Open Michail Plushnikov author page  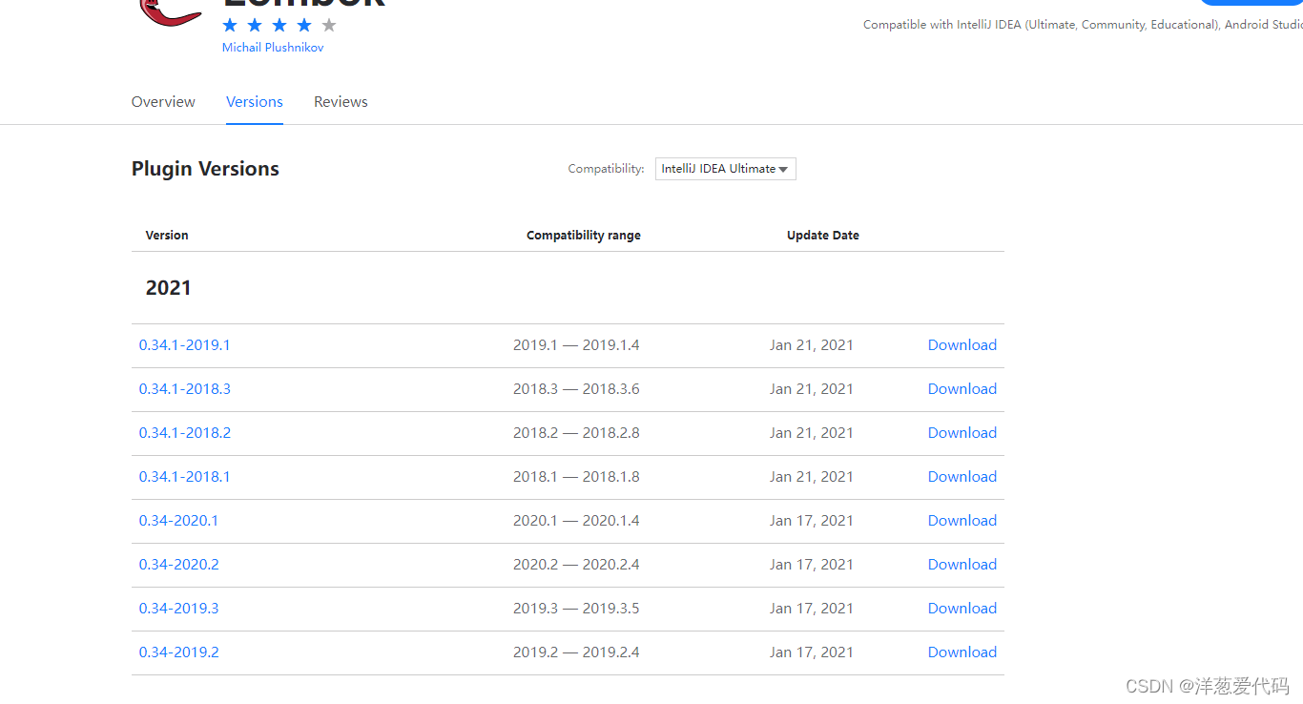pyautogui.click(x=273, y=48)
